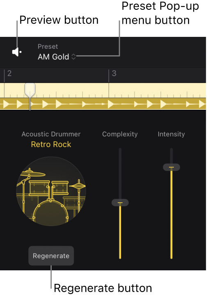The height and width of the screenshot is (299, 210).
Task: Click the Intensity slider handle
Action: pos(171,167)
